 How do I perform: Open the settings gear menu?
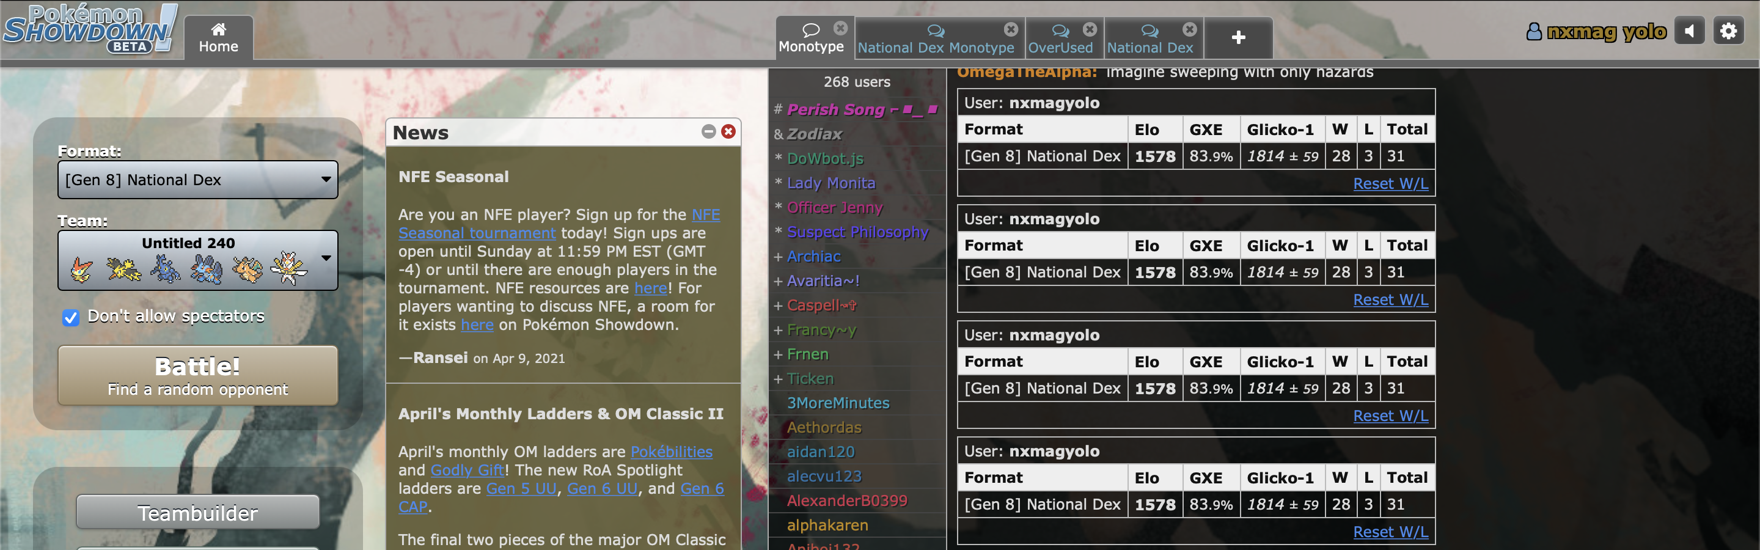coord(1729,31)
